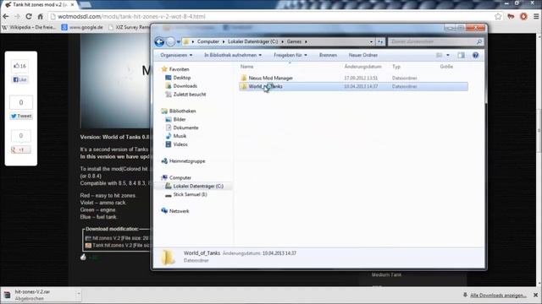Click Alle Downloads anzeigen link
Image resolution: width=542 pixels, height=304 pixels.
coord(498,296)
